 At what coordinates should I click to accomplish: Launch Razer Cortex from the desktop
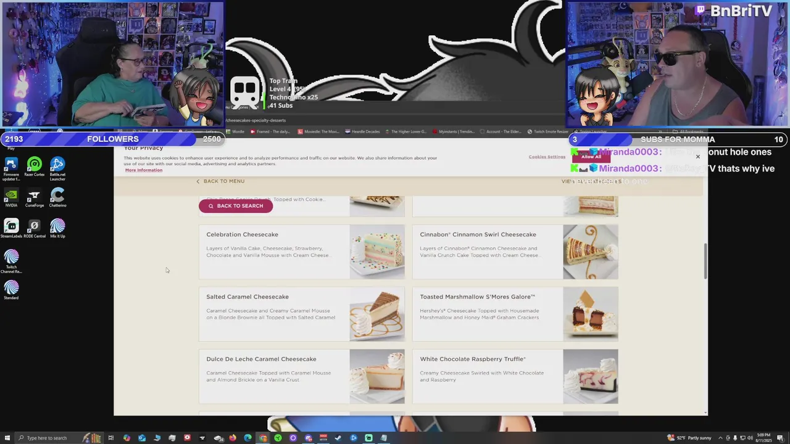click(35, 167)
